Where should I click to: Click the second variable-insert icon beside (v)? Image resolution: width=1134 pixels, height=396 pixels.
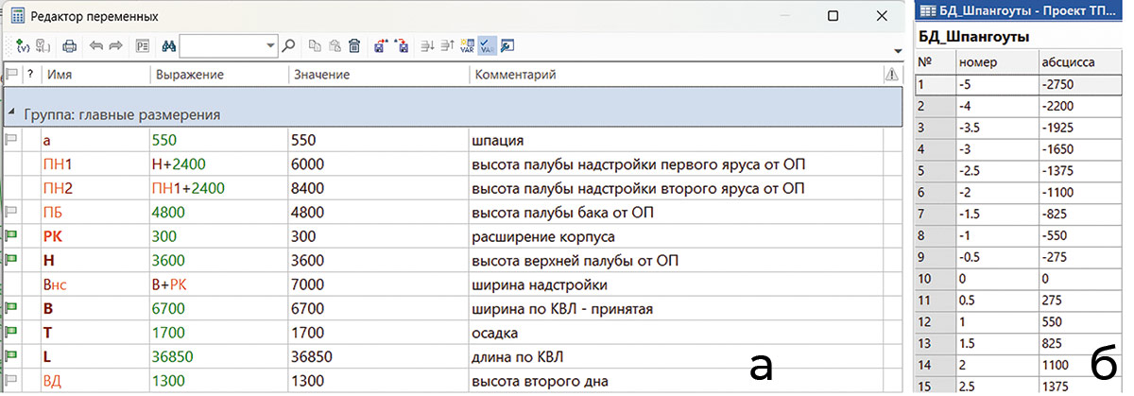tap(43, 45)
